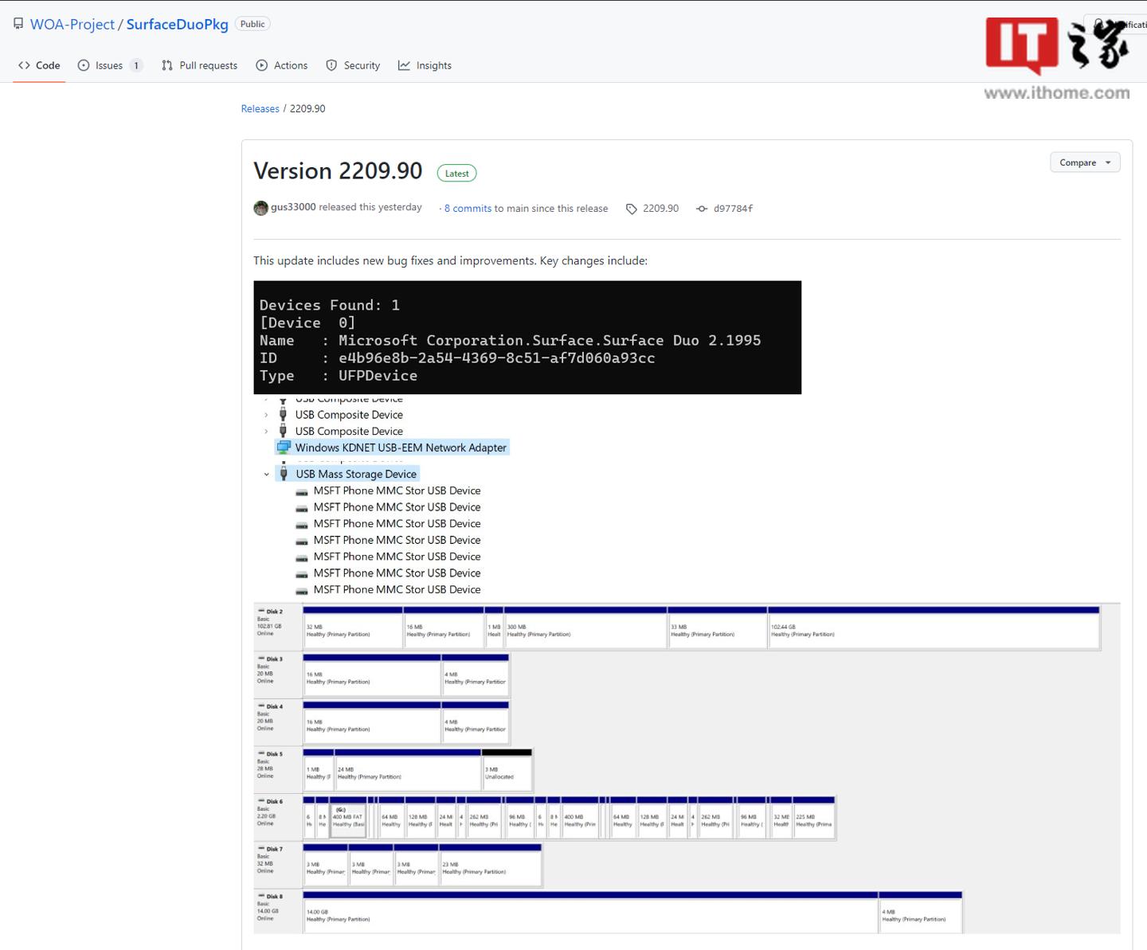Open Insights via the graph icon
Image resolution: width=1147 pixels, height=950 pixels.
(405, 65)
